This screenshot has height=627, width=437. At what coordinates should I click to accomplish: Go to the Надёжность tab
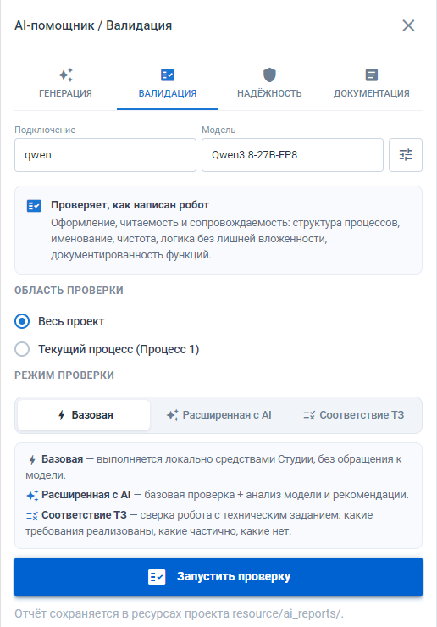pos(269,84)
